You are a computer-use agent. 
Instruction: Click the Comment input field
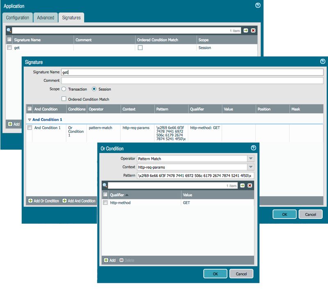[x=192, y=80]
